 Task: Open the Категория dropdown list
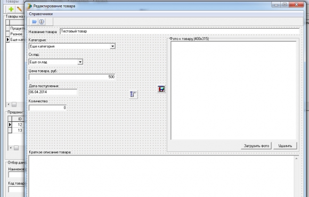point(112,46)
